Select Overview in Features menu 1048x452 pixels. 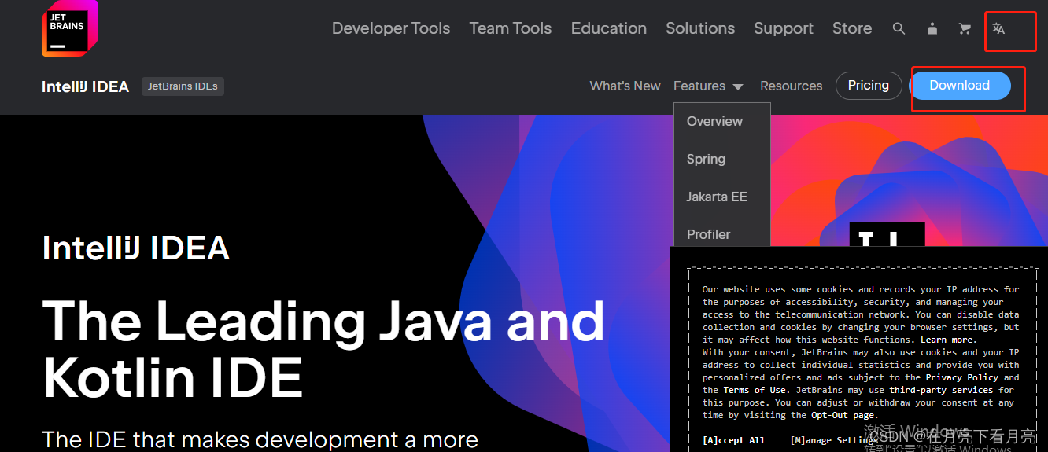pyautogui.click(x=714, y=121)
